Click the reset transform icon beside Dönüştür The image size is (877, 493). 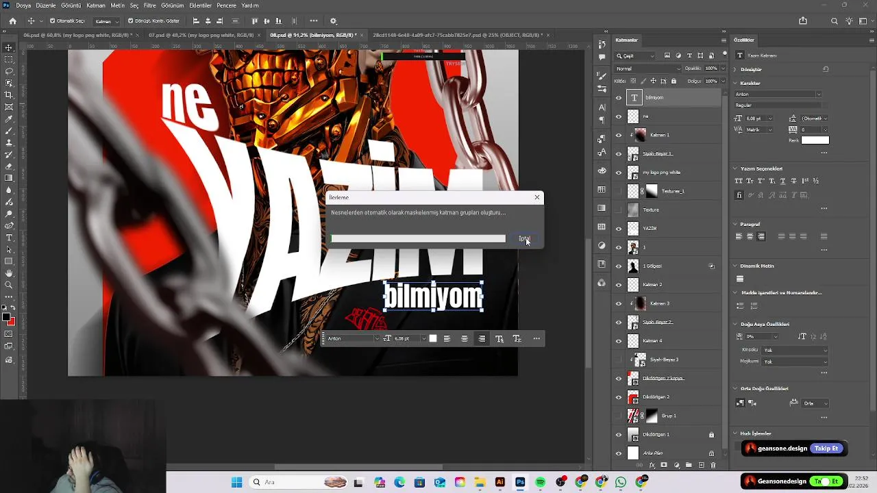click(826, 69)
